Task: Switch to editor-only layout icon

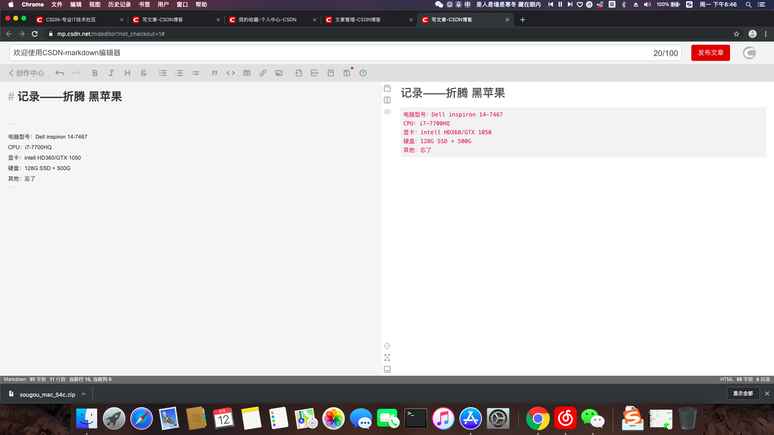Action: [x=387, y=88]
